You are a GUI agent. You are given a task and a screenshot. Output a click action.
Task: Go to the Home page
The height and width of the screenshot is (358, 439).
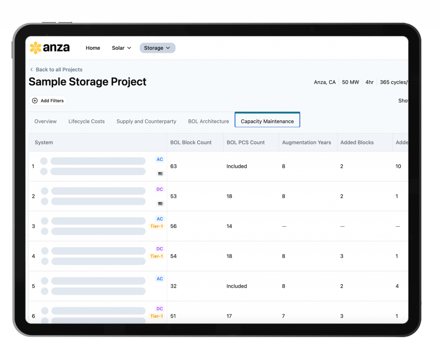tap(93, 48)
